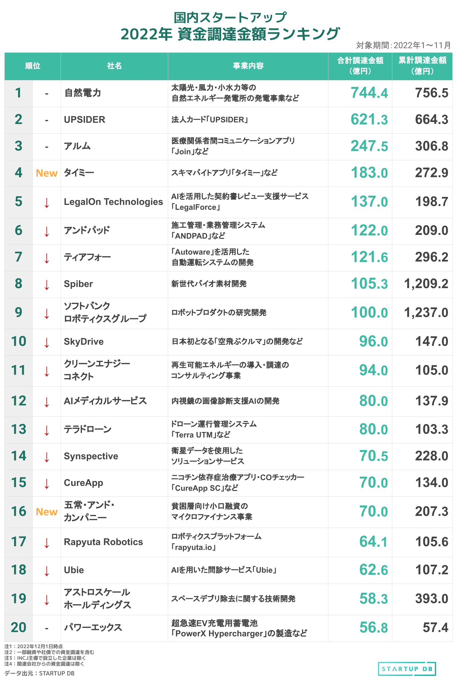Click the STARTUP DB logo
Viewport: 457px width, 686px height.
click(x=407, y=668)
